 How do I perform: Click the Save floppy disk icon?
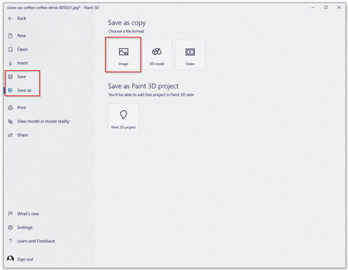coord(10,77)
